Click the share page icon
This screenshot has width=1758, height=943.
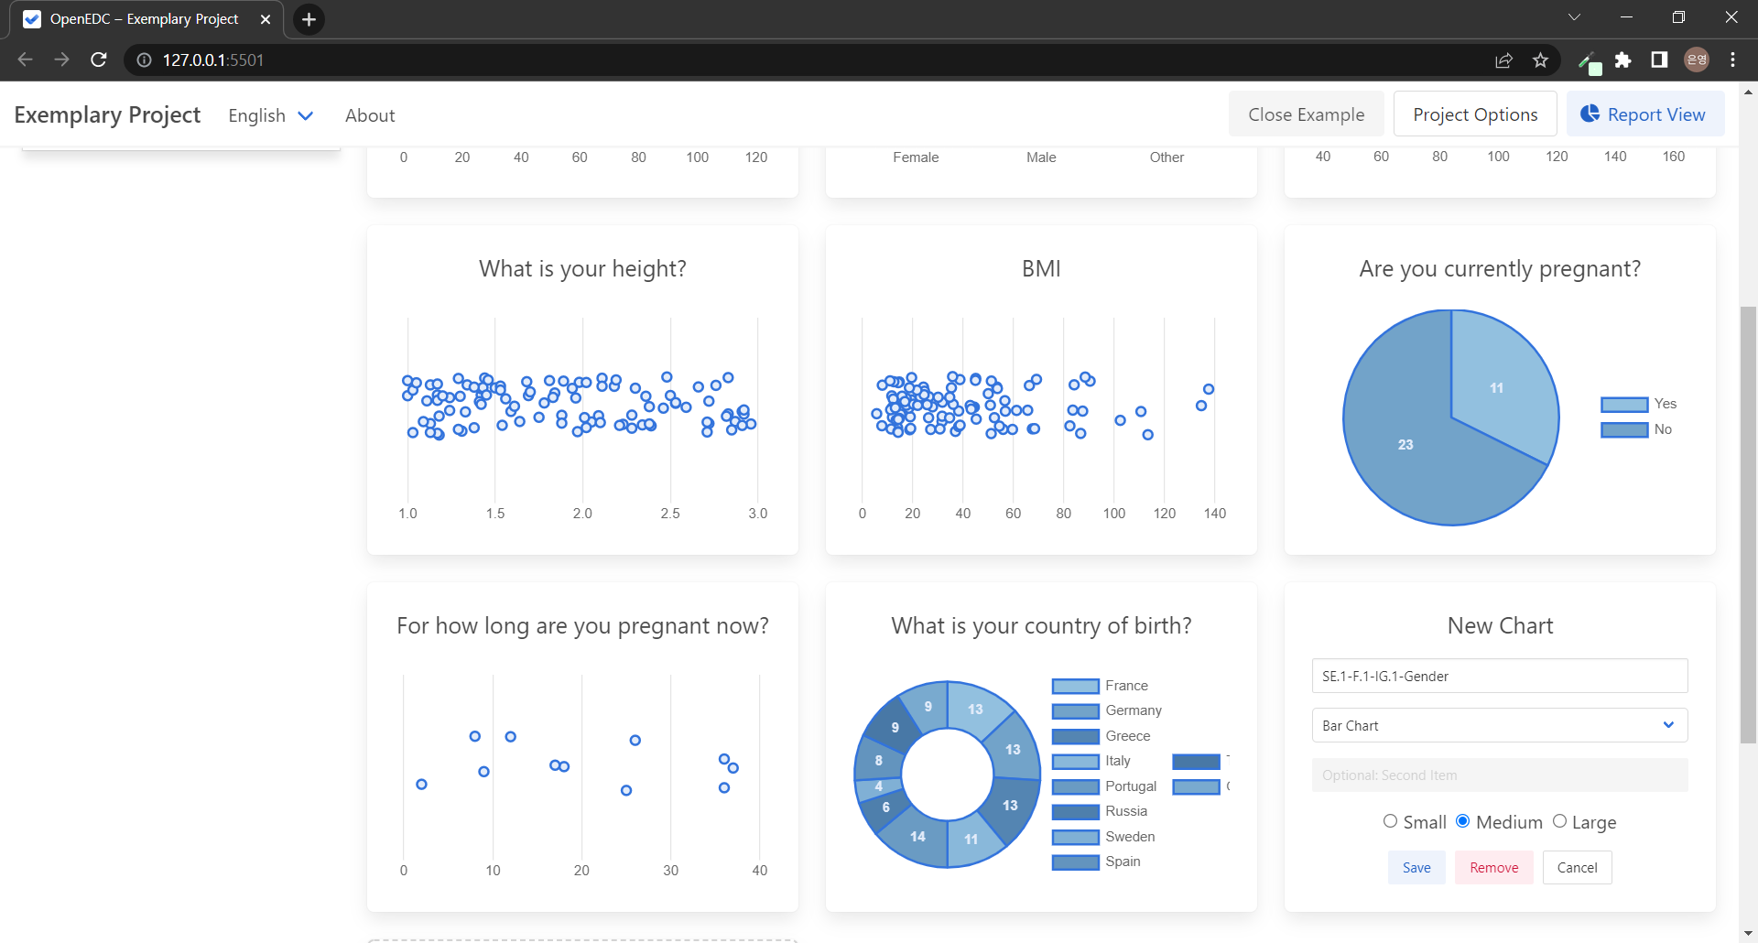pos(1503,60)
